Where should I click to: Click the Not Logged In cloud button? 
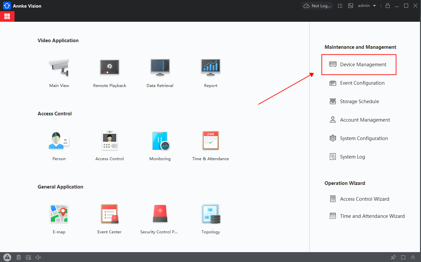pyautogui.click(x=317, y=6)
